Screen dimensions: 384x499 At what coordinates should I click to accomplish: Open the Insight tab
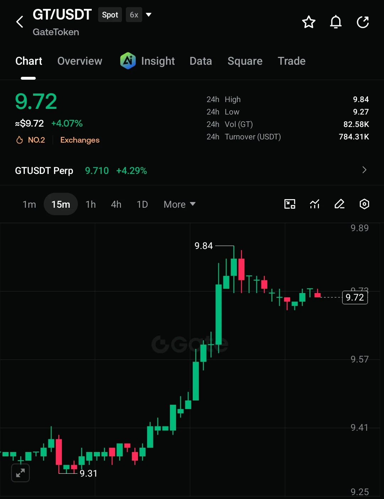tap(158, 61)
